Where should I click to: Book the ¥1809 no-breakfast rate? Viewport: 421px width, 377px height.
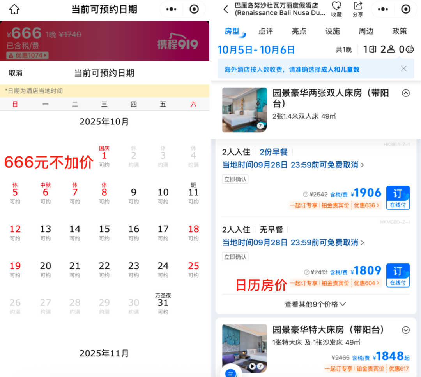coord(398,275)
